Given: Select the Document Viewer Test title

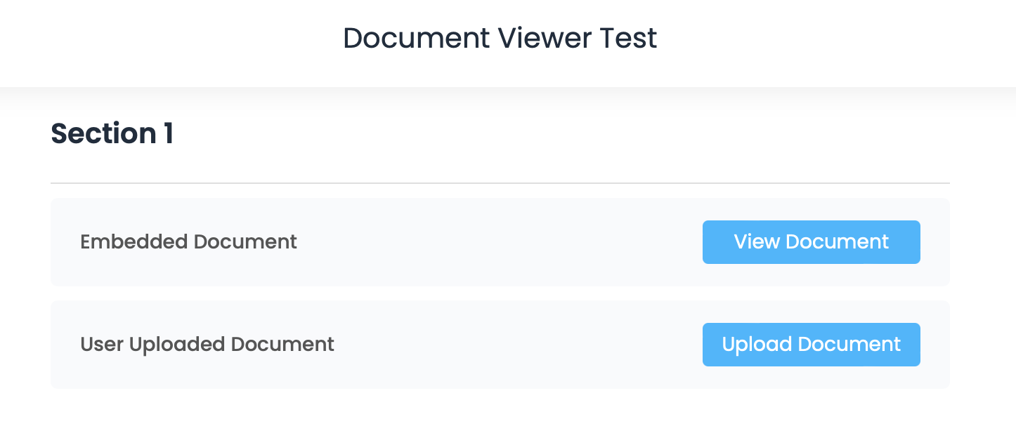Looking at the screenshot, I should click(500, 38).
